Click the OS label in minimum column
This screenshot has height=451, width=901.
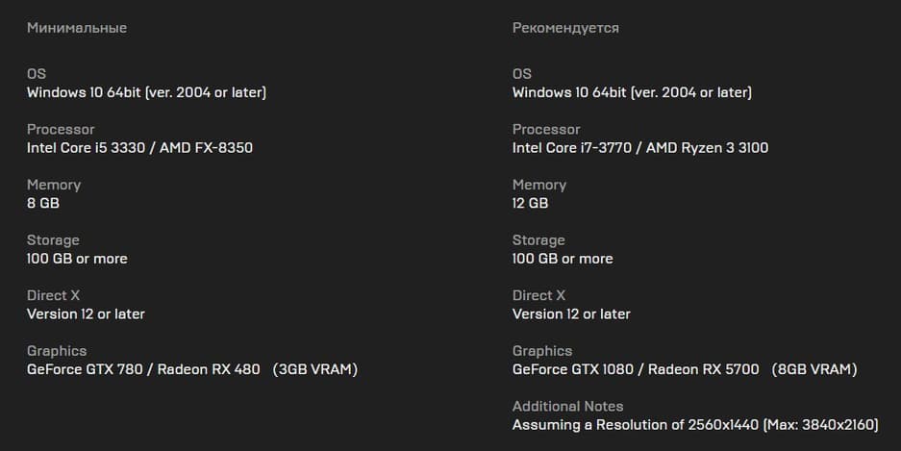point(37,74)
